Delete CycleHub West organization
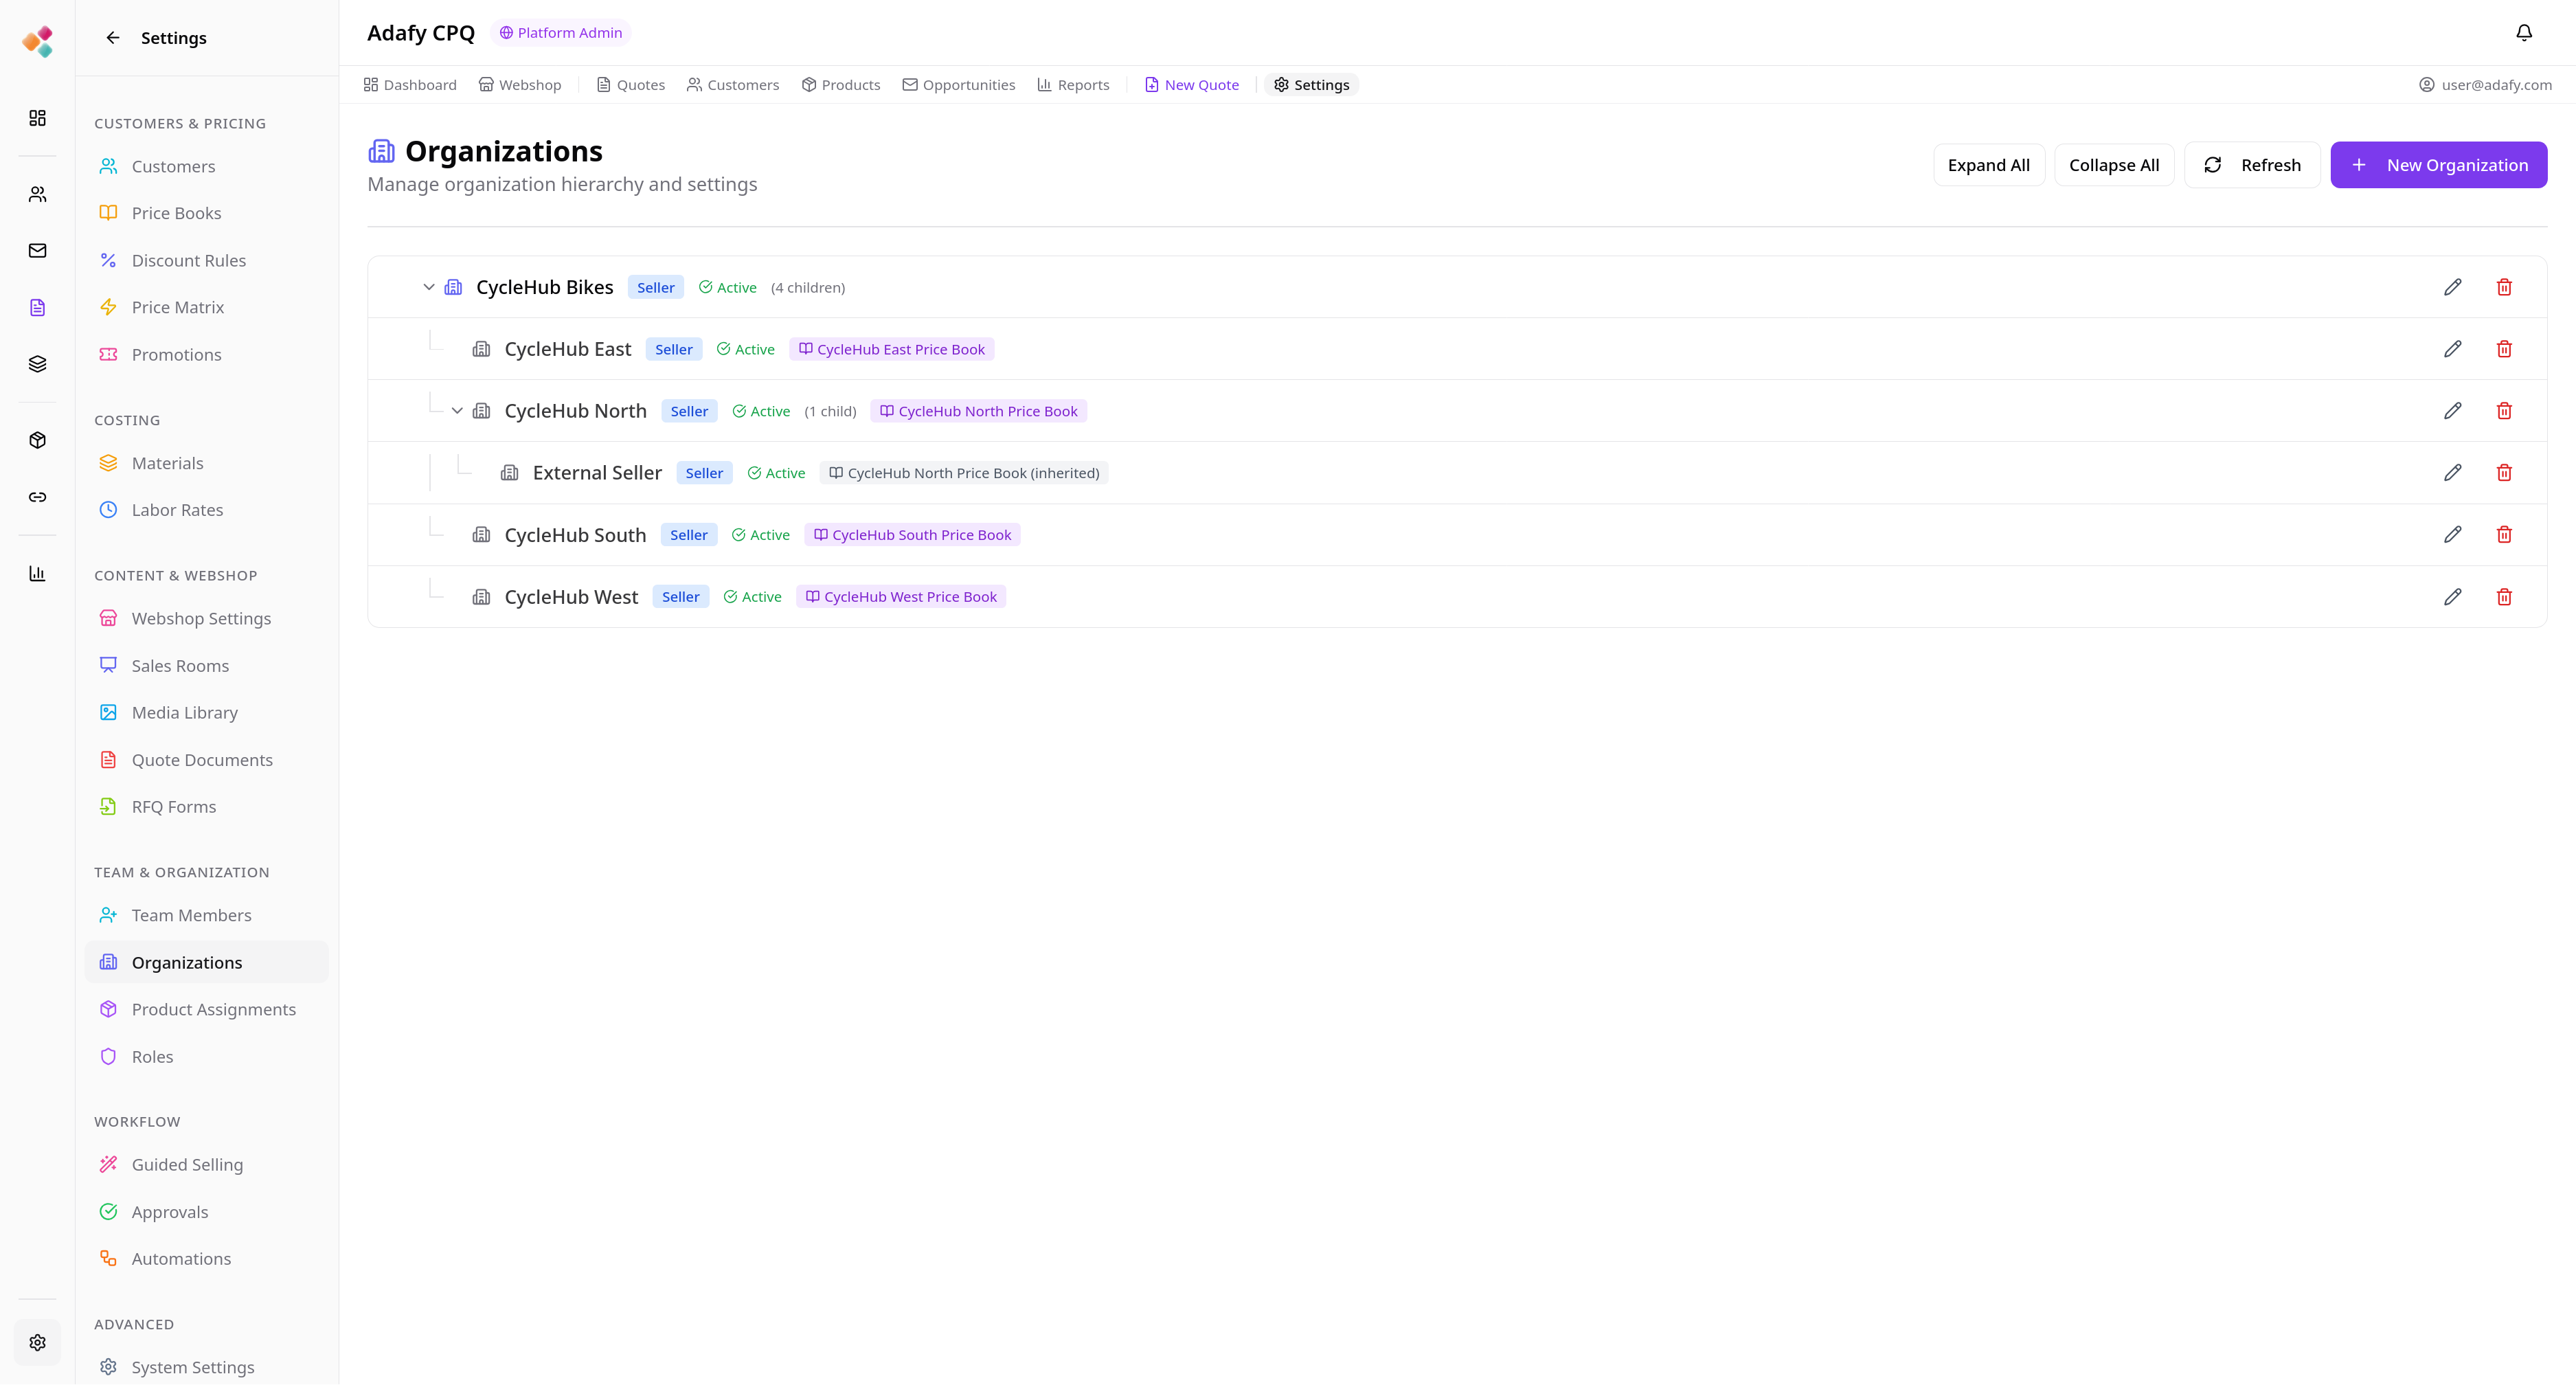Viewport: 2576px width, 1385px height. tap(2504, 597)
